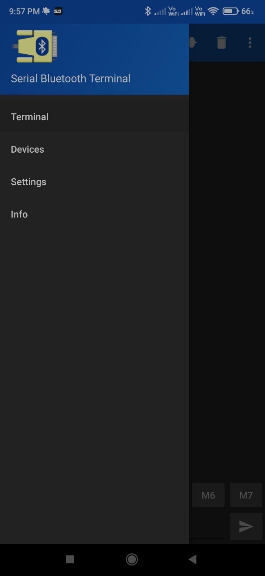Go to Settings in the drawer
265x576 pixels.
click(29, 182)
